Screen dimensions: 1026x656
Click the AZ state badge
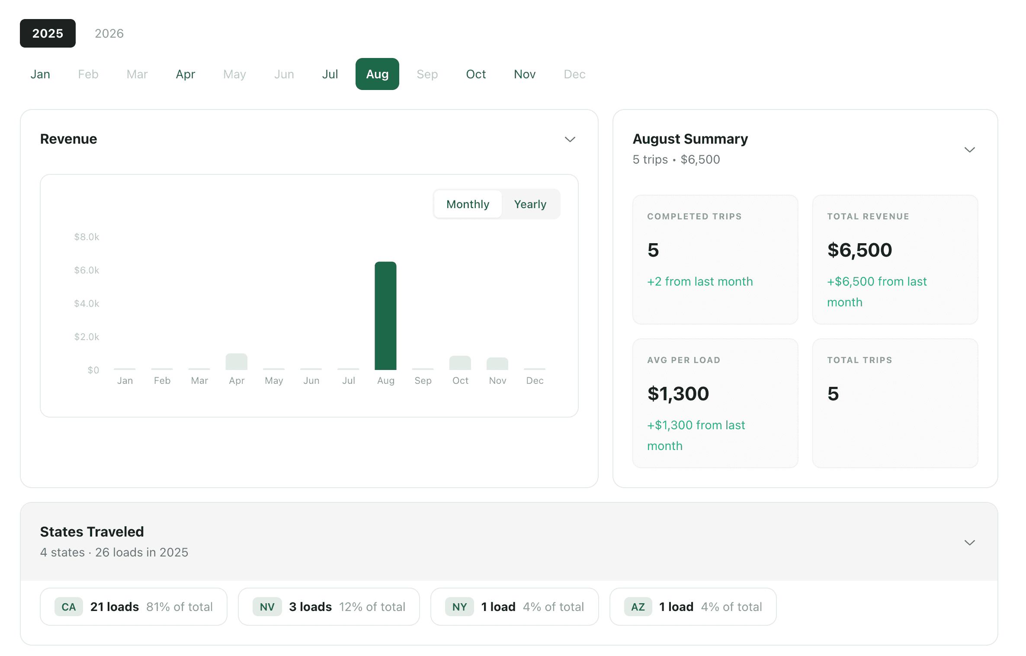(637, 606)
